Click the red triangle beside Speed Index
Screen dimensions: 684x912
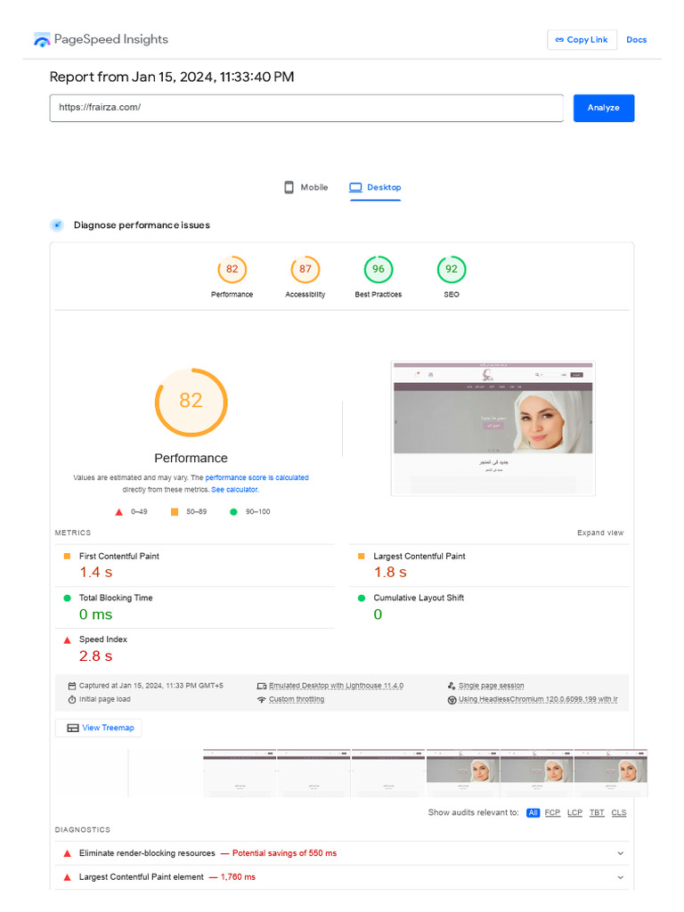[67, 639]
